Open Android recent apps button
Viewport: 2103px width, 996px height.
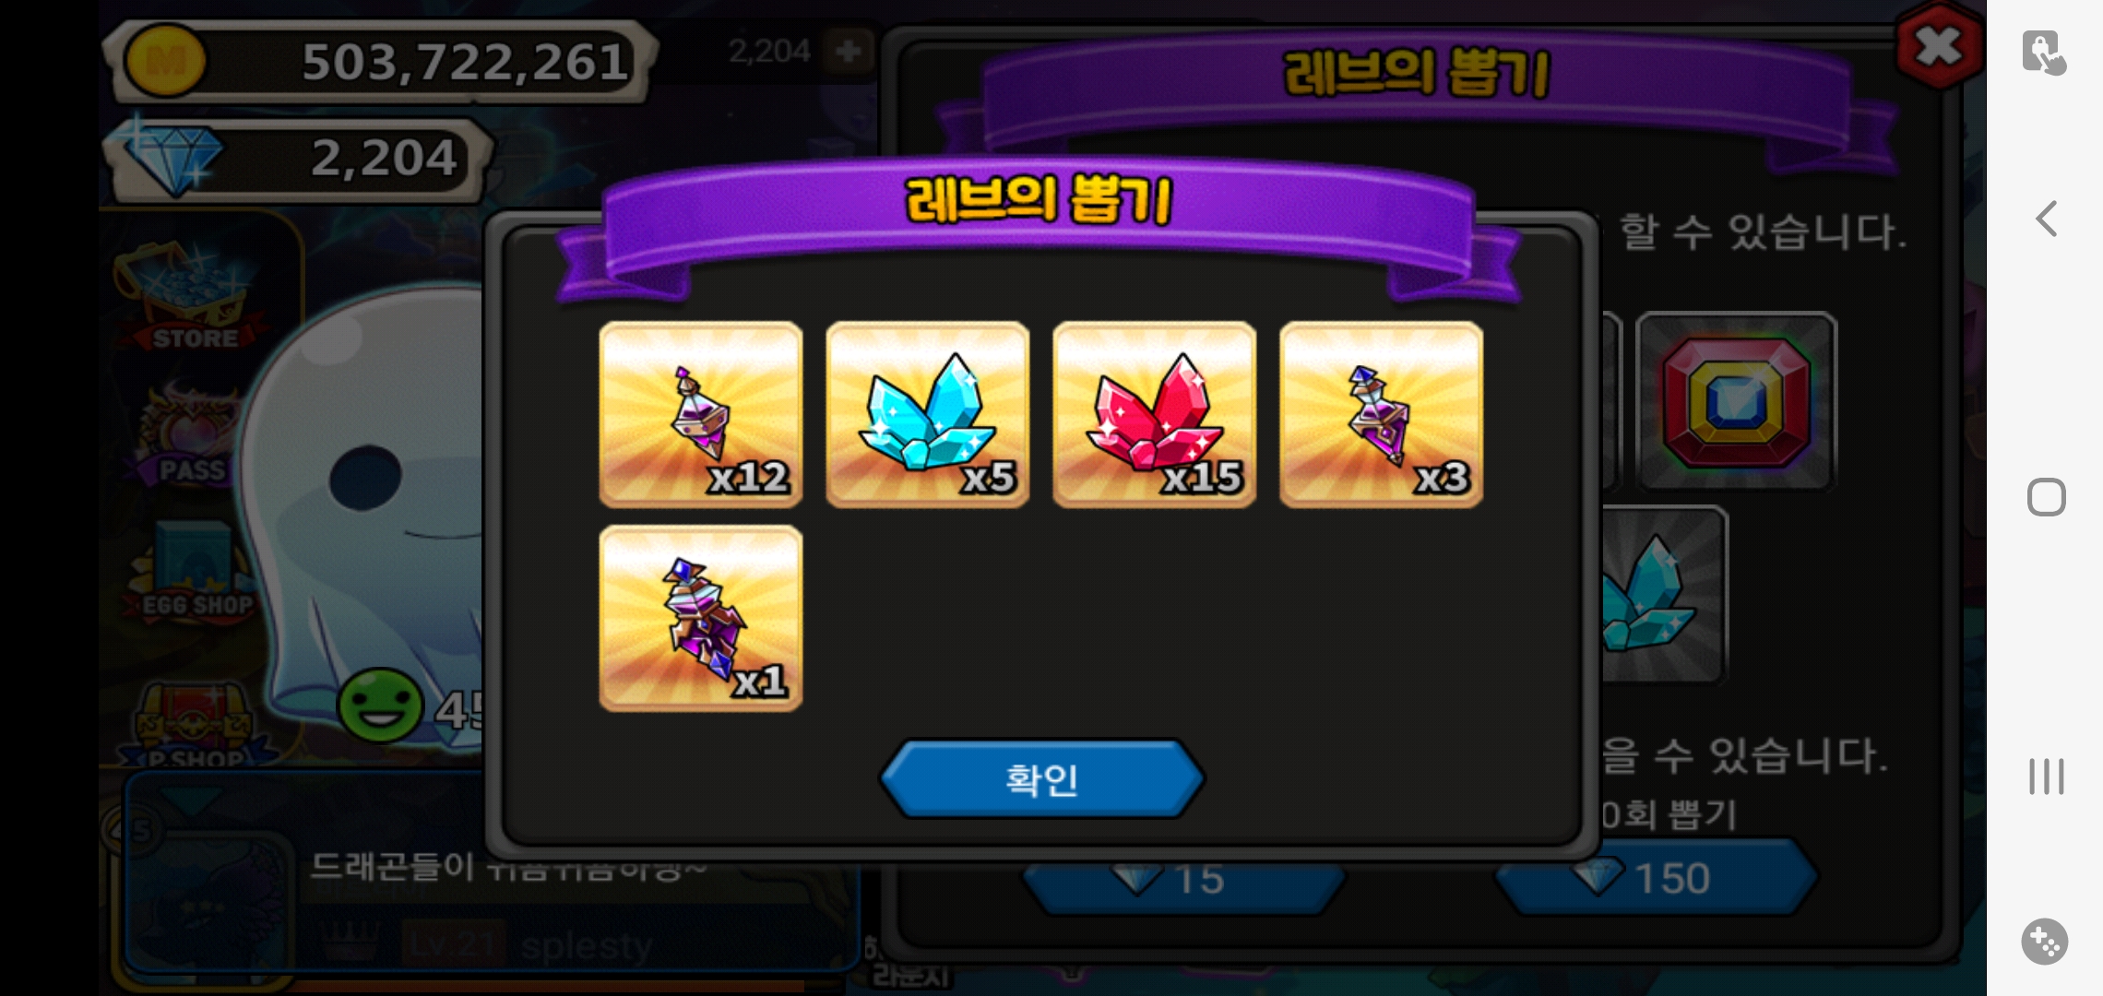click(x=2046, y=777)
